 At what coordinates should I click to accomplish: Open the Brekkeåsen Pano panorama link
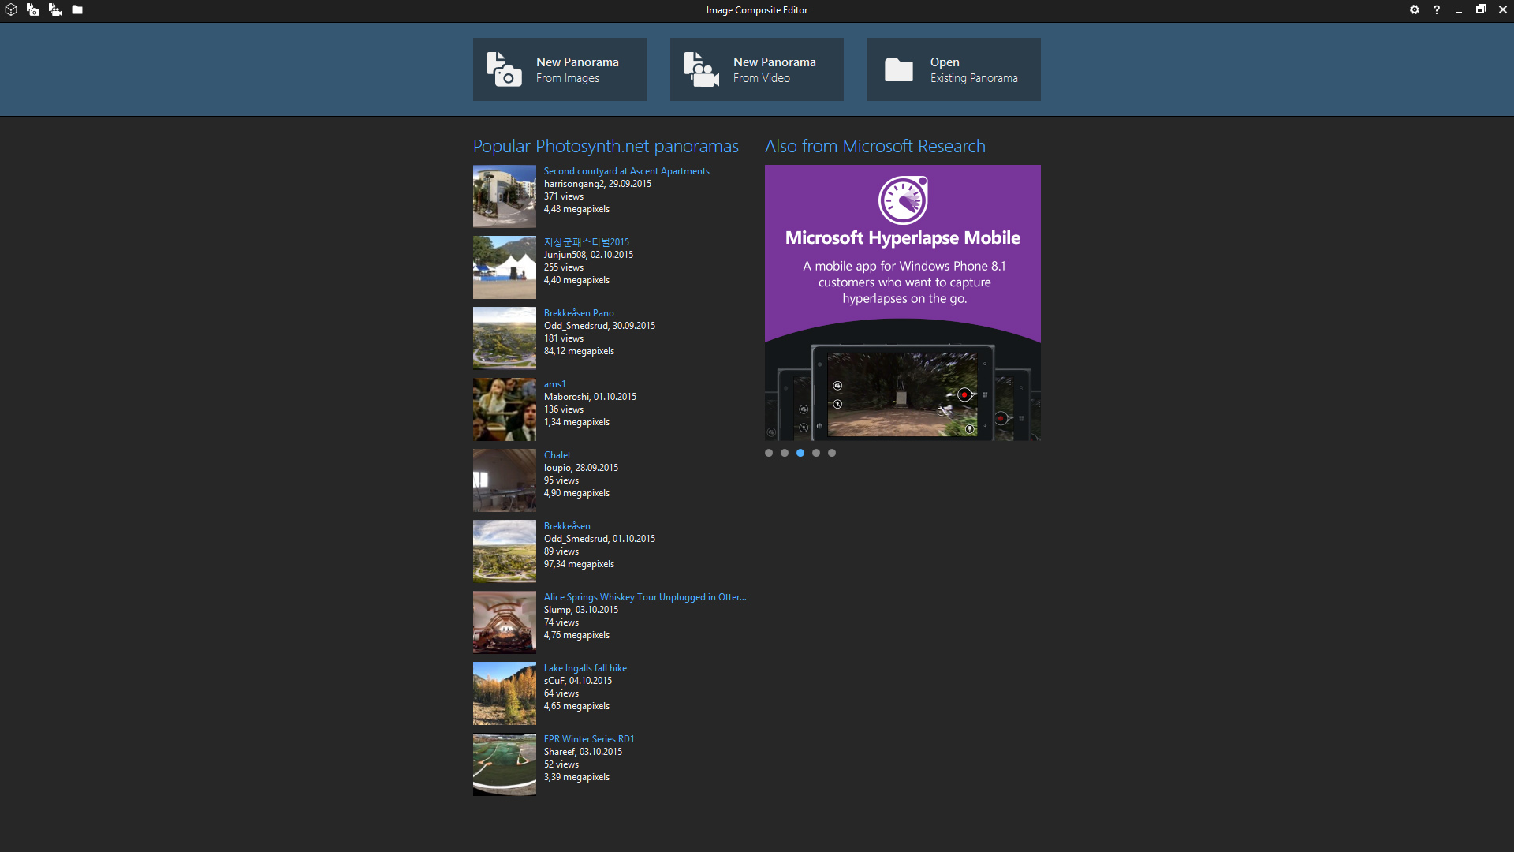tap(578, 312)
